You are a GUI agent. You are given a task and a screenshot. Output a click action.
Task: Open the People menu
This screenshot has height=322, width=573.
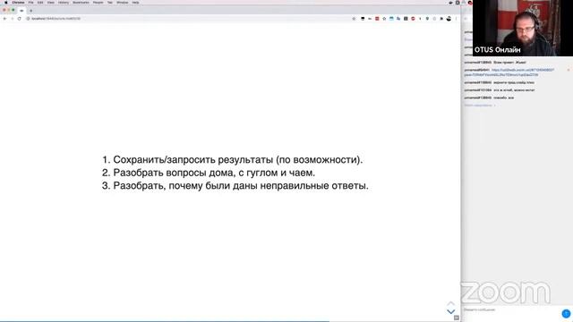98,3
